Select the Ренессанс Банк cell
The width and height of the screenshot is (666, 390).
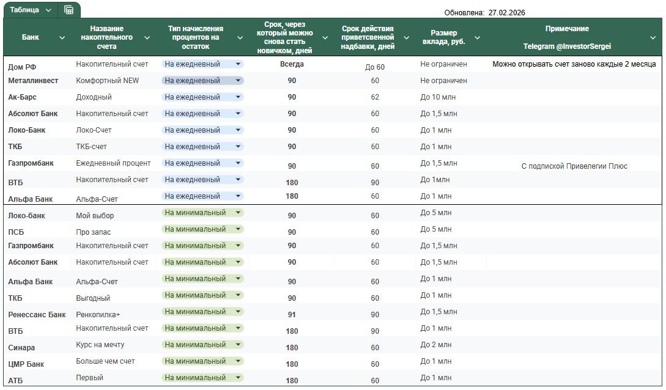37,315
